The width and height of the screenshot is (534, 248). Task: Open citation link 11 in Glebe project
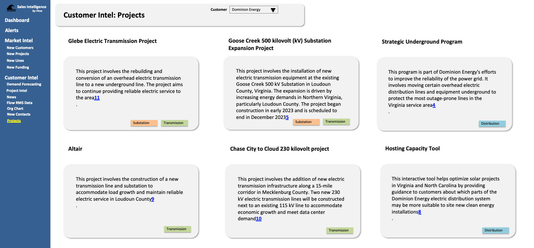97,98
